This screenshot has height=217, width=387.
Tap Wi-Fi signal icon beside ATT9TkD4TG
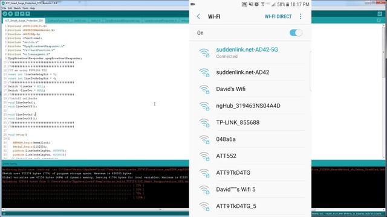coord(204,173)
